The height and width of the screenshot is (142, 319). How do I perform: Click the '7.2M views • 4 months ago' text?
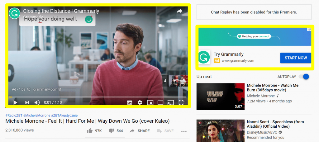click(x=269, y=101)
